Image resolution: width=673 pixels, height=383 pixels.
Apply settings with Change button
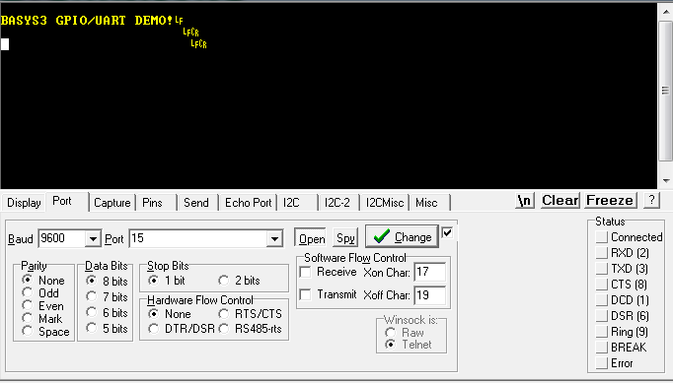pyautogui.click(x=403, y=236)
